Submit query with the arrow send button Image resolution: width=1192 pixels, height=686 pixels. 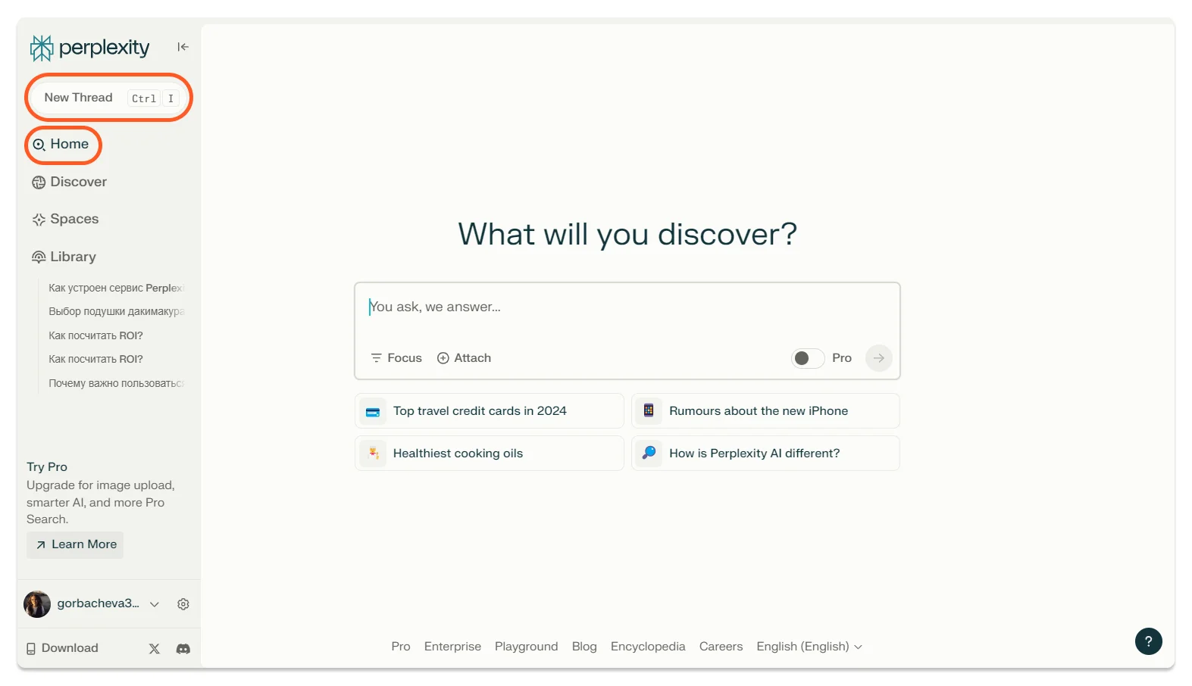coord(878,358)
